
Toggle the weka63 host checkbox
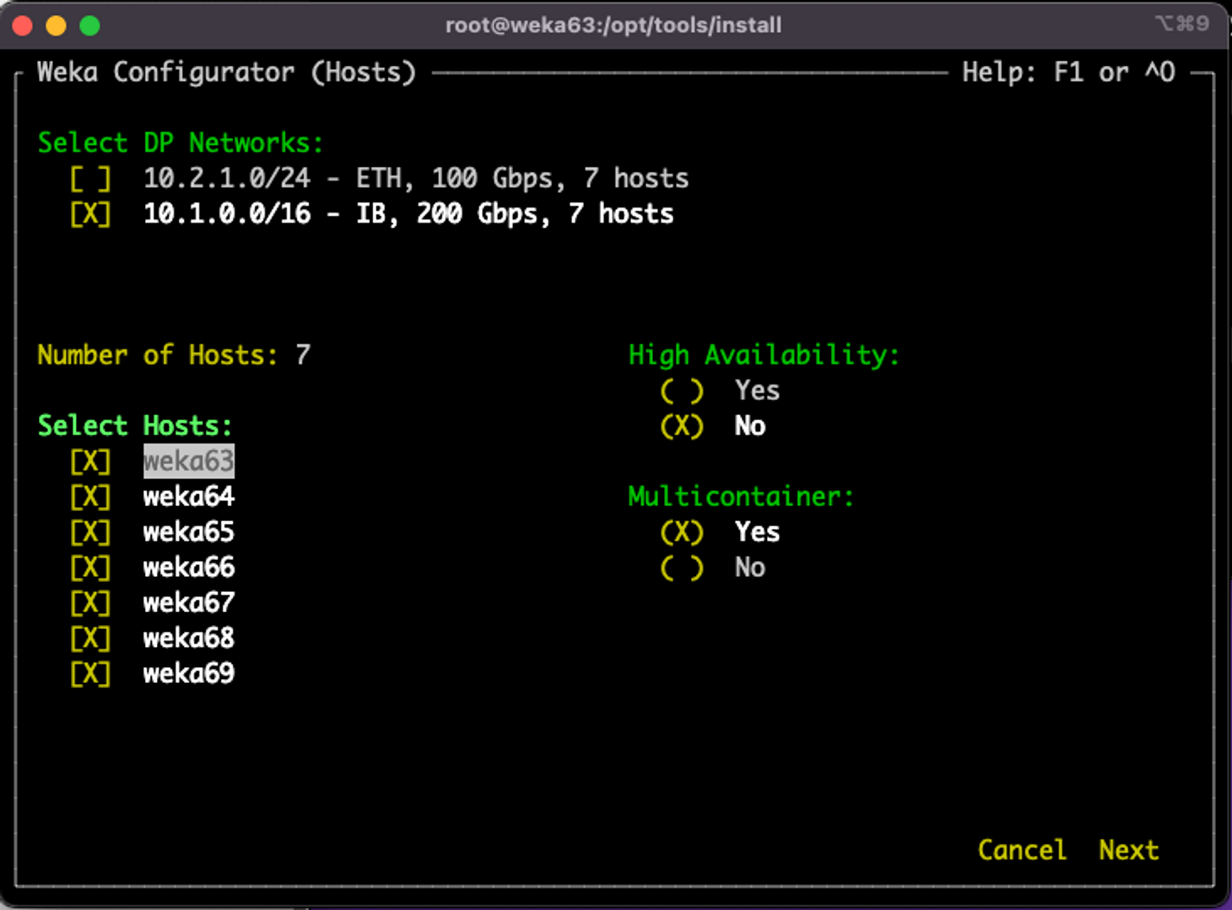tap(90, 461)
